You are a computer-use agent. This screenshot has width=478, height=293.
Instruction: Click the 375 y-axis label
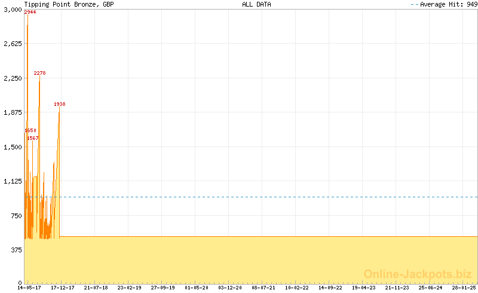16,249
